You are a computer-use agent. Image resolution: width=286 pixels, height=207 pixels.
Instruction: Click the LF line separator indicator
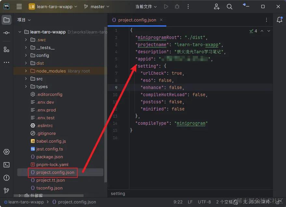[190, 202]
